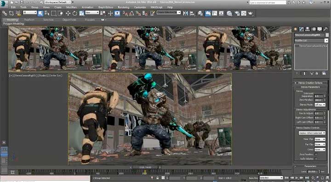
Task: Open the View reference coordinate dropdown
Action: (x=92, y=13)
